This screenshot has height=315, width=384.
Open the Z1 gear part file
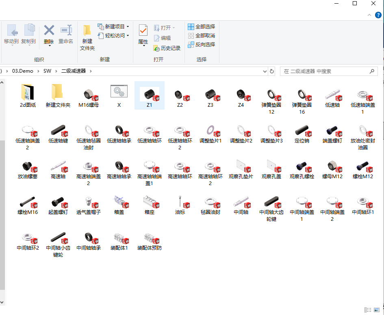pos(150,94)
